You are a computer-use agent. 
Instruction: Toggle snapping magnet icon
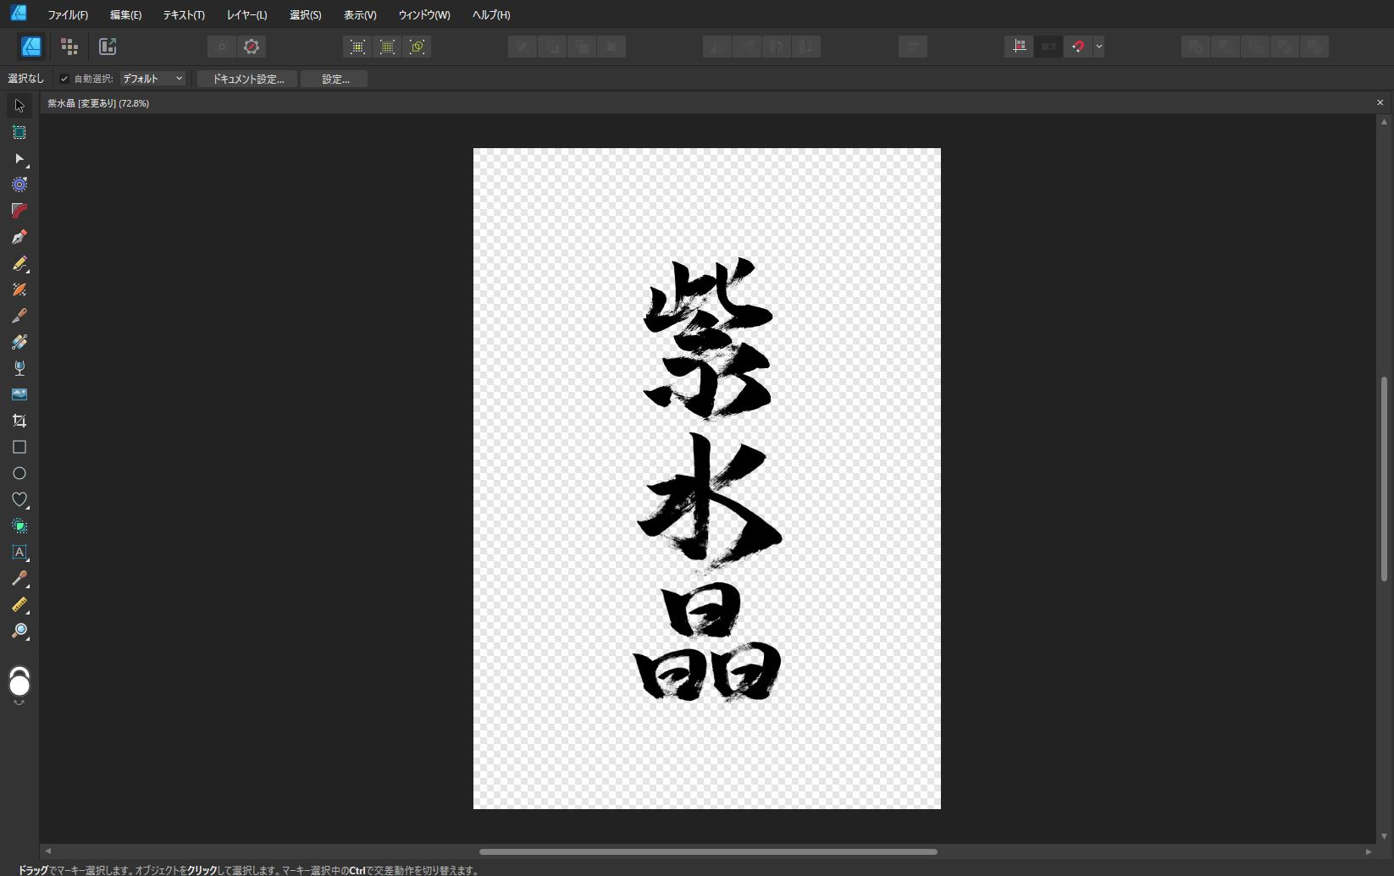point(1077,47)
